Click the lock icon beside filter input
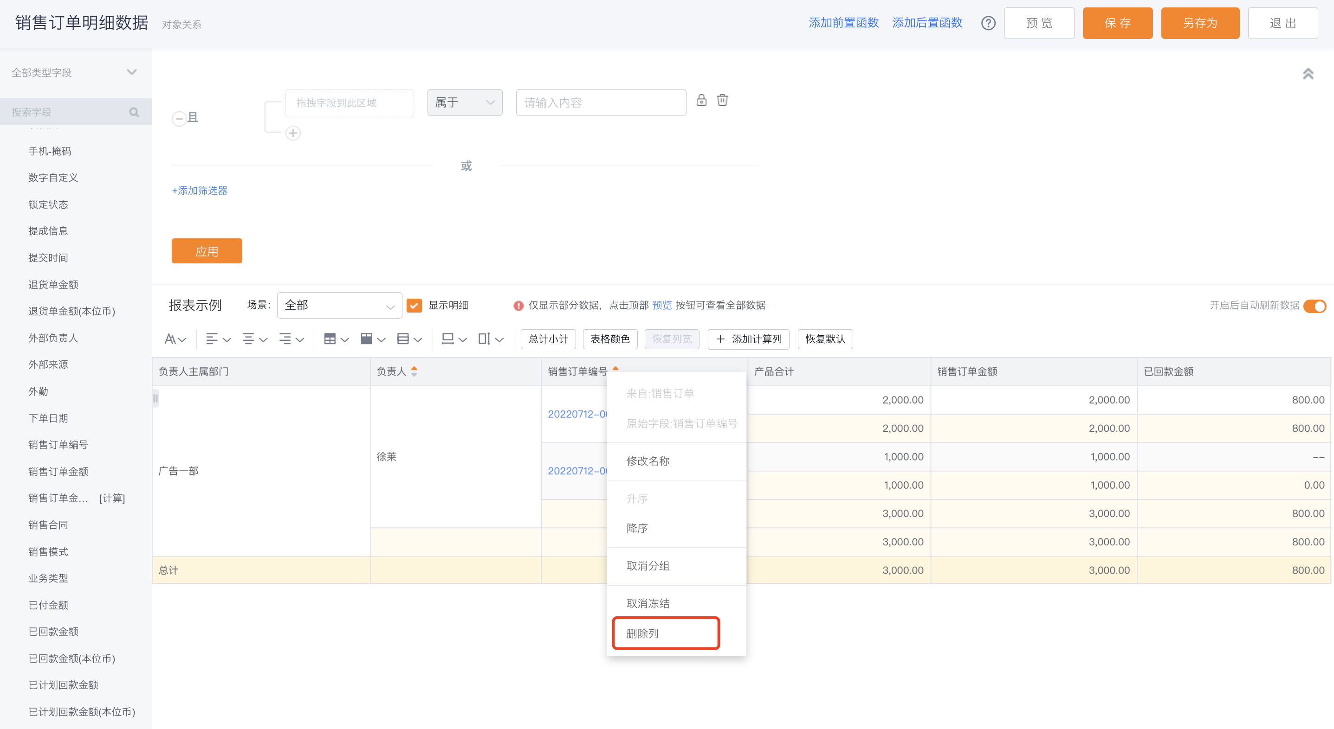The image size is (1334, 729). (x=701, y=100)
